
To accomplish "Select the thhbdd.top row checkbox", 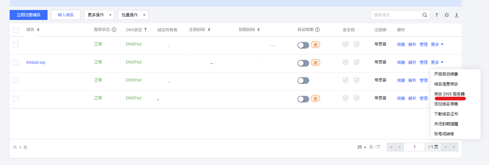I will [x=16, y=63].
